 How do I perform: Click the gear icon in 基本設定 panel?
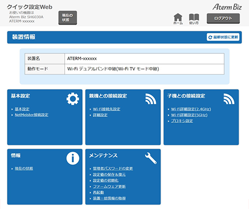point(73,99)
